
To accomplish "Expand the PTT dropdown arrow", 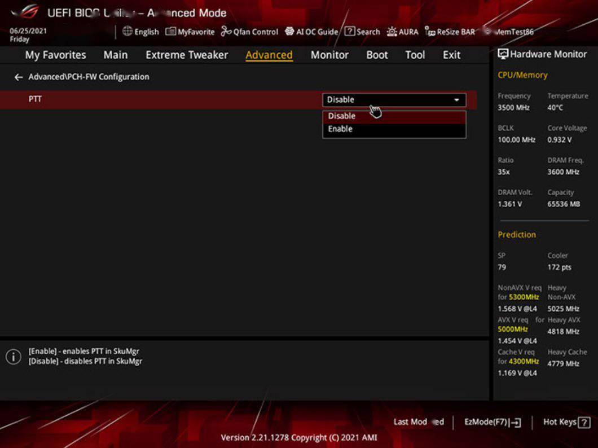I will [x=456, y=100].
